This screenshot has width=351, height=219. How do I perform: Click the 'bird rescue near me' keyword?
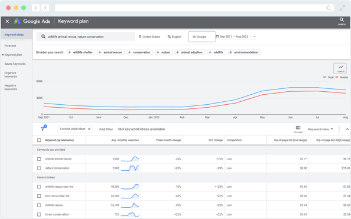coord(57,196)
